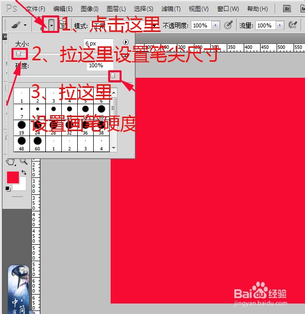Image resolution: width=305 pixels, height=314 pixels.
Task: Reset to default black and white colors
Action: [8, 188]
